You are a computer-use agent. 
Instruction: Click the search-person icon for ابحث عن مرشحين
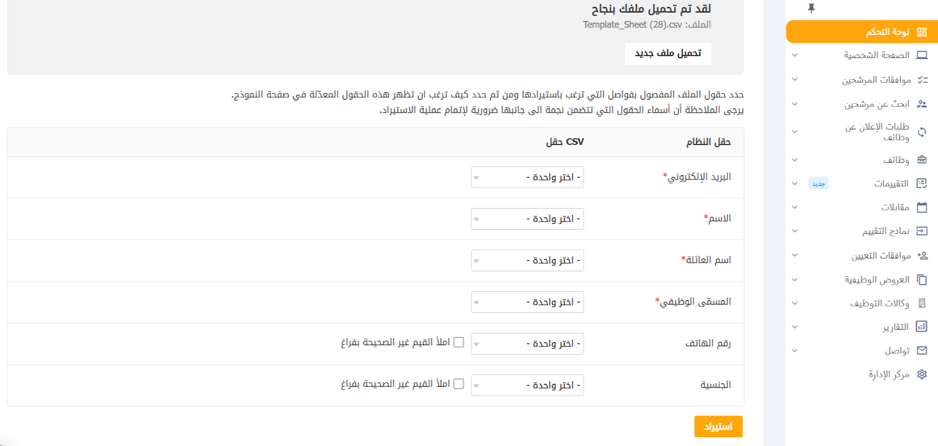(x=922, y=104)
